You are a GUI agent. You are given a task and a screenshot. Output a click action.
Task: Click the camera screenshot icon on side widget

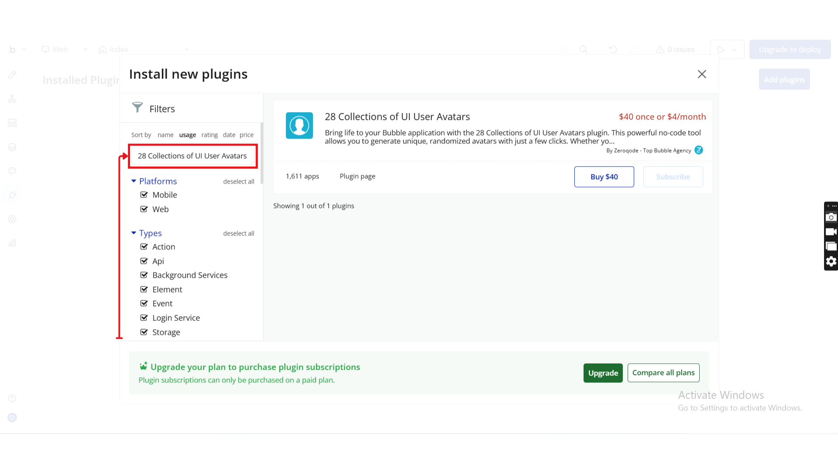[x=831, y=217]
